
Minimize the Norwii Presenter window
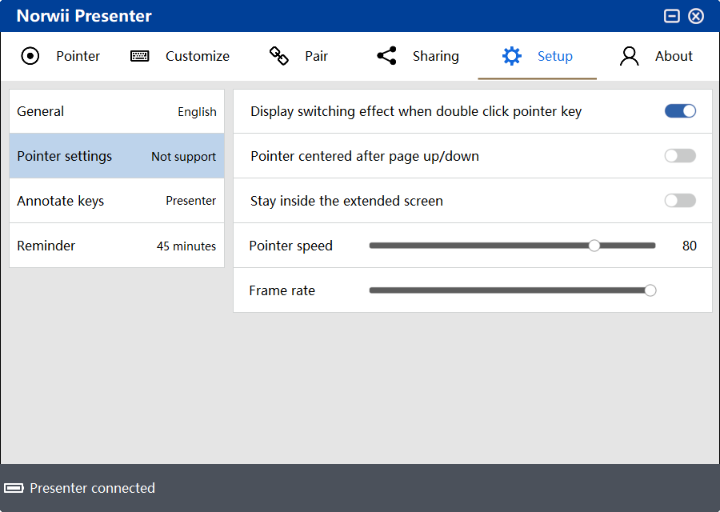pos(672,16)
